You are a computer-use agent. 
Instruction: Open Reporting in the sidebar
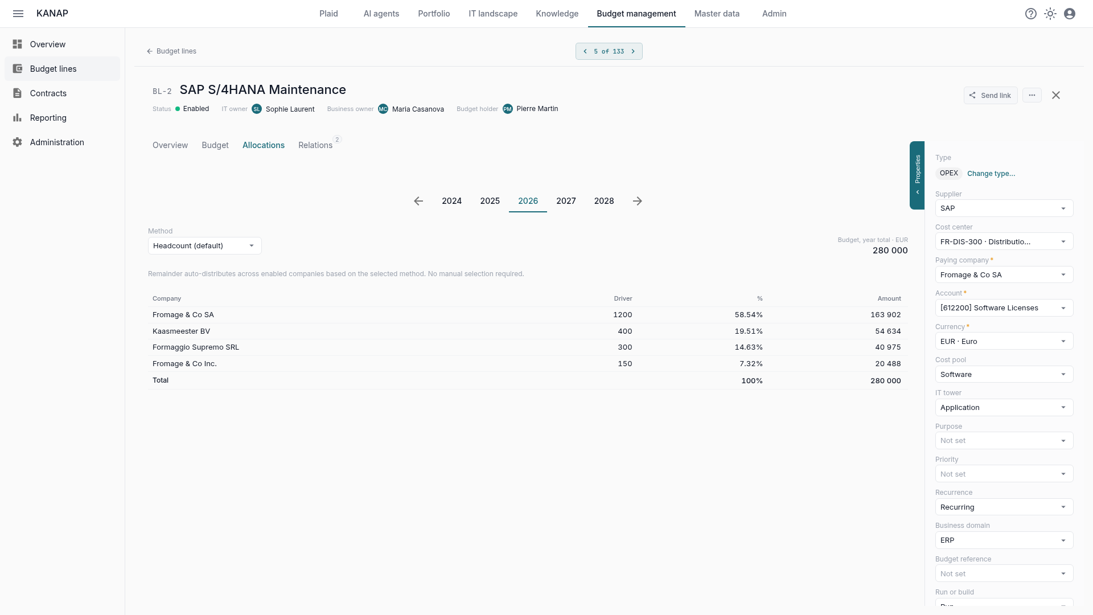(62, 118)
